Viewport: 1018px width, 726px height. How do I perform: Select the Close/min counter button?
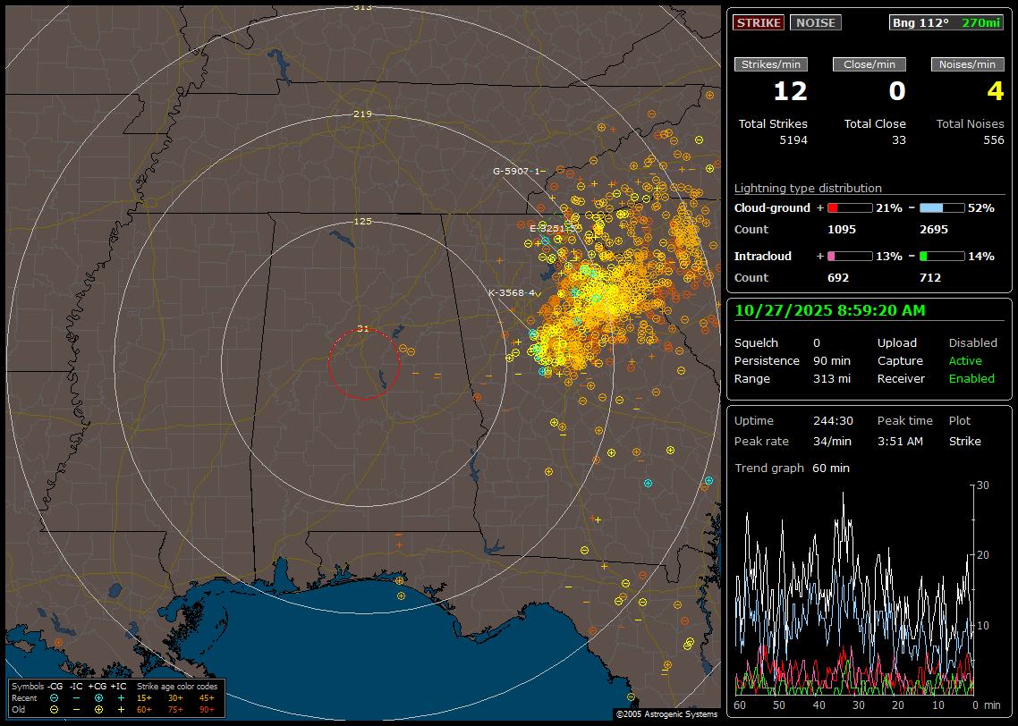[x=869, y=64]
